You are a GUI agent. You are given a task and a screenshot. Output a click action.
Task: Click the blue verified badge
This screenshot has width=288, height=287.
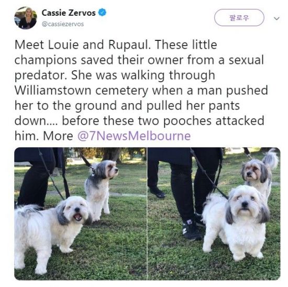click(x=102, y=13)
